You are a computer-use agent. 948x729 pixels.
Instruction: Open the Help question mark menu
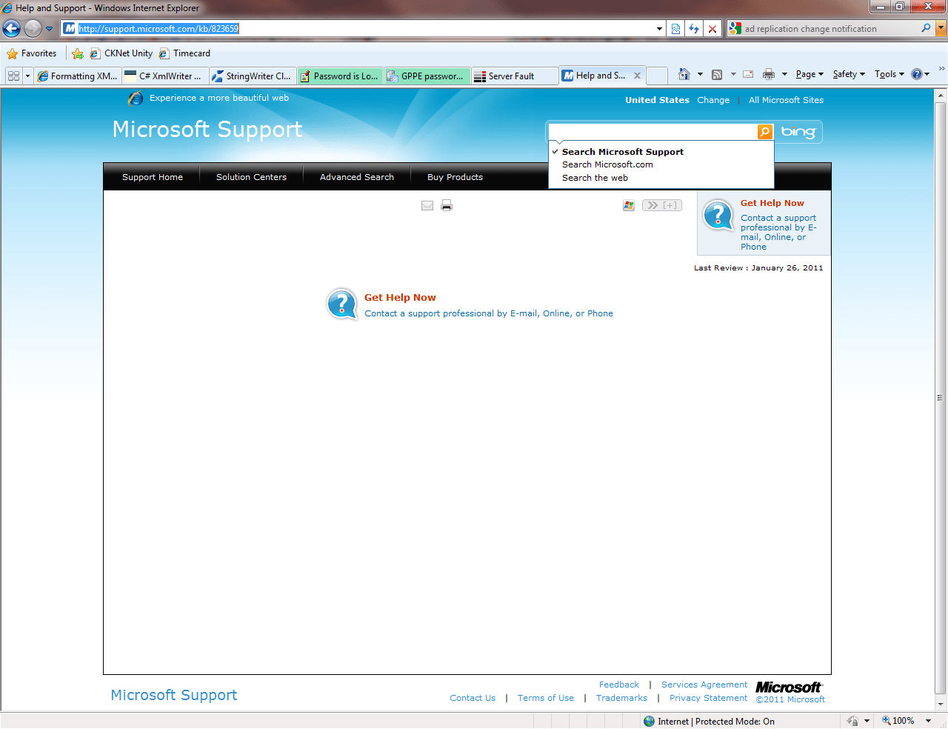[921, 74]
